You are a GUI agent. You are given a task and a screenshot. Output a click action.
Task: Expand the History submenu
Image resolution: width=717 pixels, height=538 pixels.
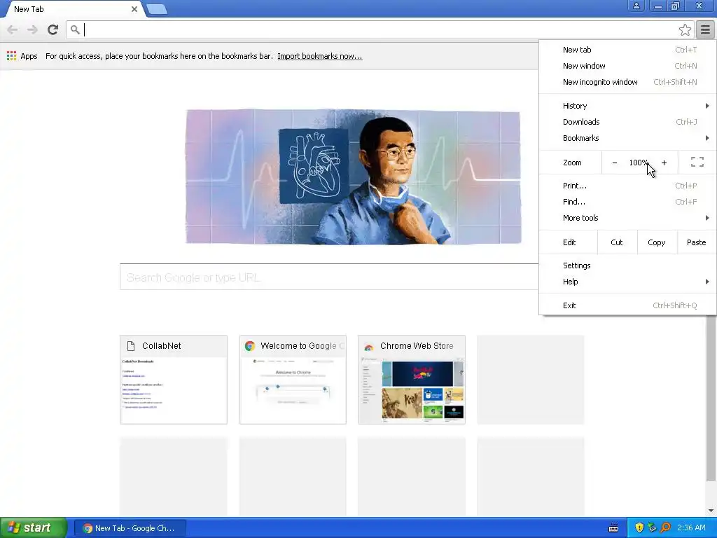coord(627,106)
